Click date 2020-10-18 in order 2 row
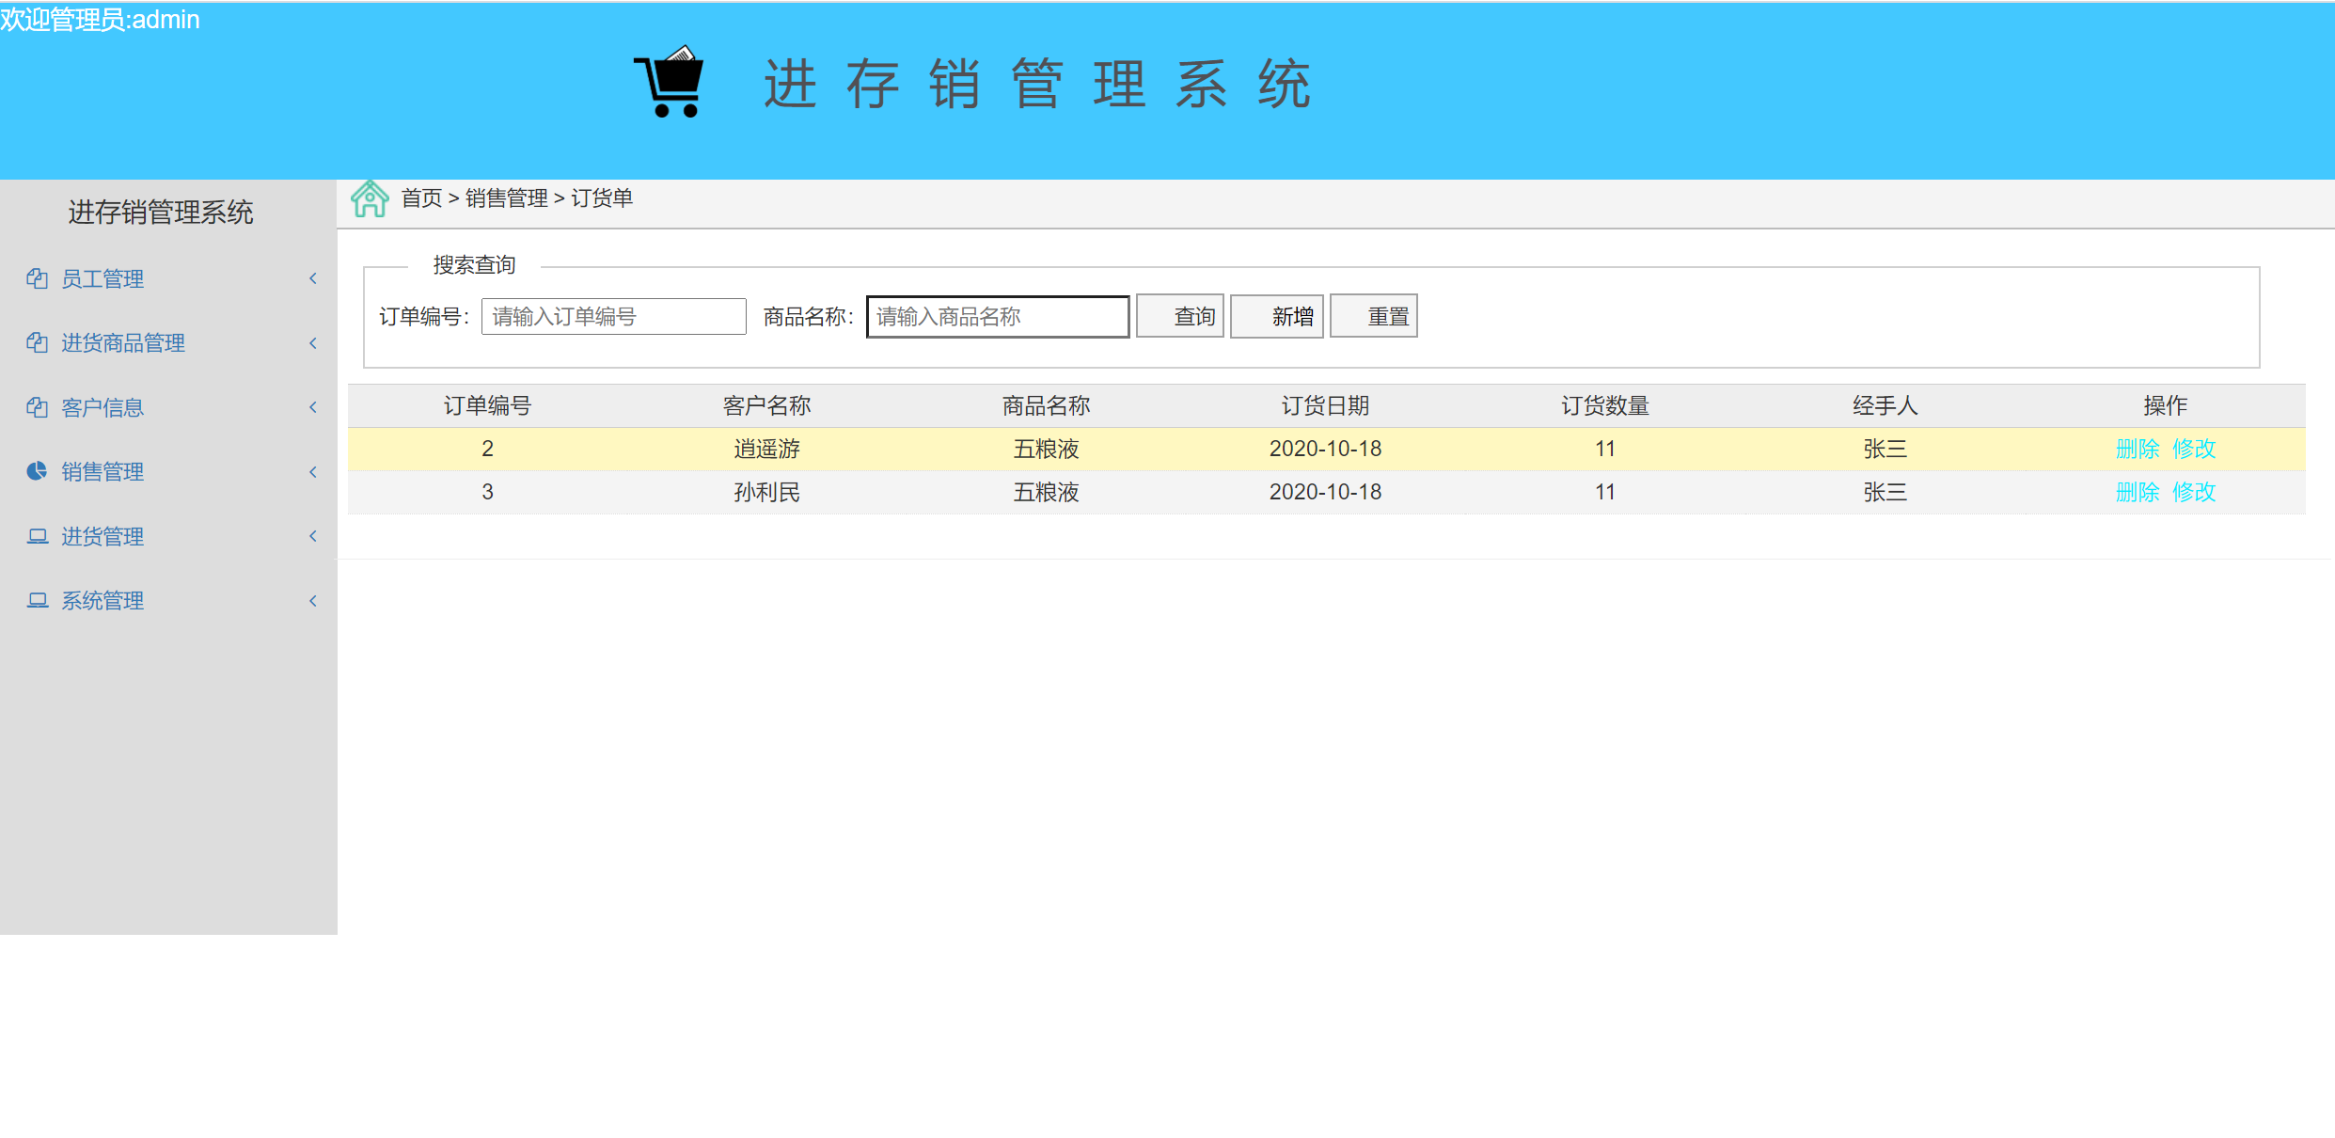This screenshot has width=2335, height=1138. point(1325,449)
